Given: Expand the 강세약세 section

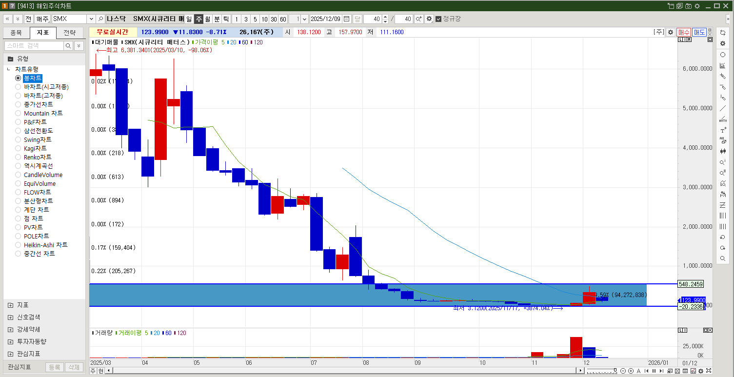Looking at the screenshot, I should 11,329.
